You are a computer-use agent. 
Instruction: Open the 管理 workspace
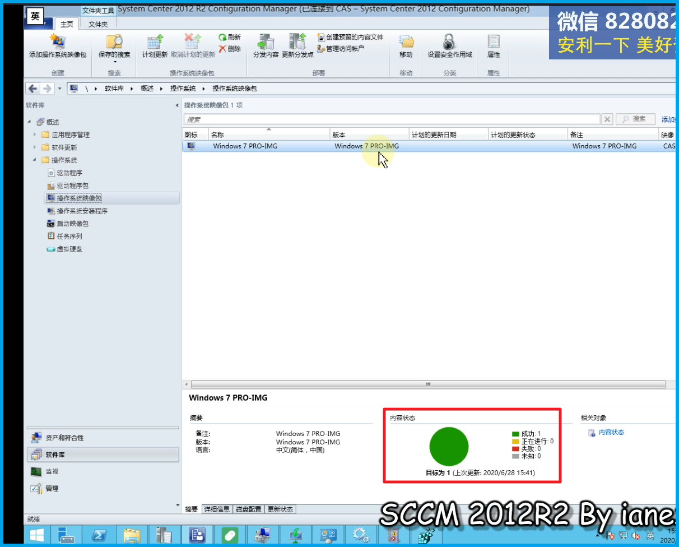tap(103, 489)
